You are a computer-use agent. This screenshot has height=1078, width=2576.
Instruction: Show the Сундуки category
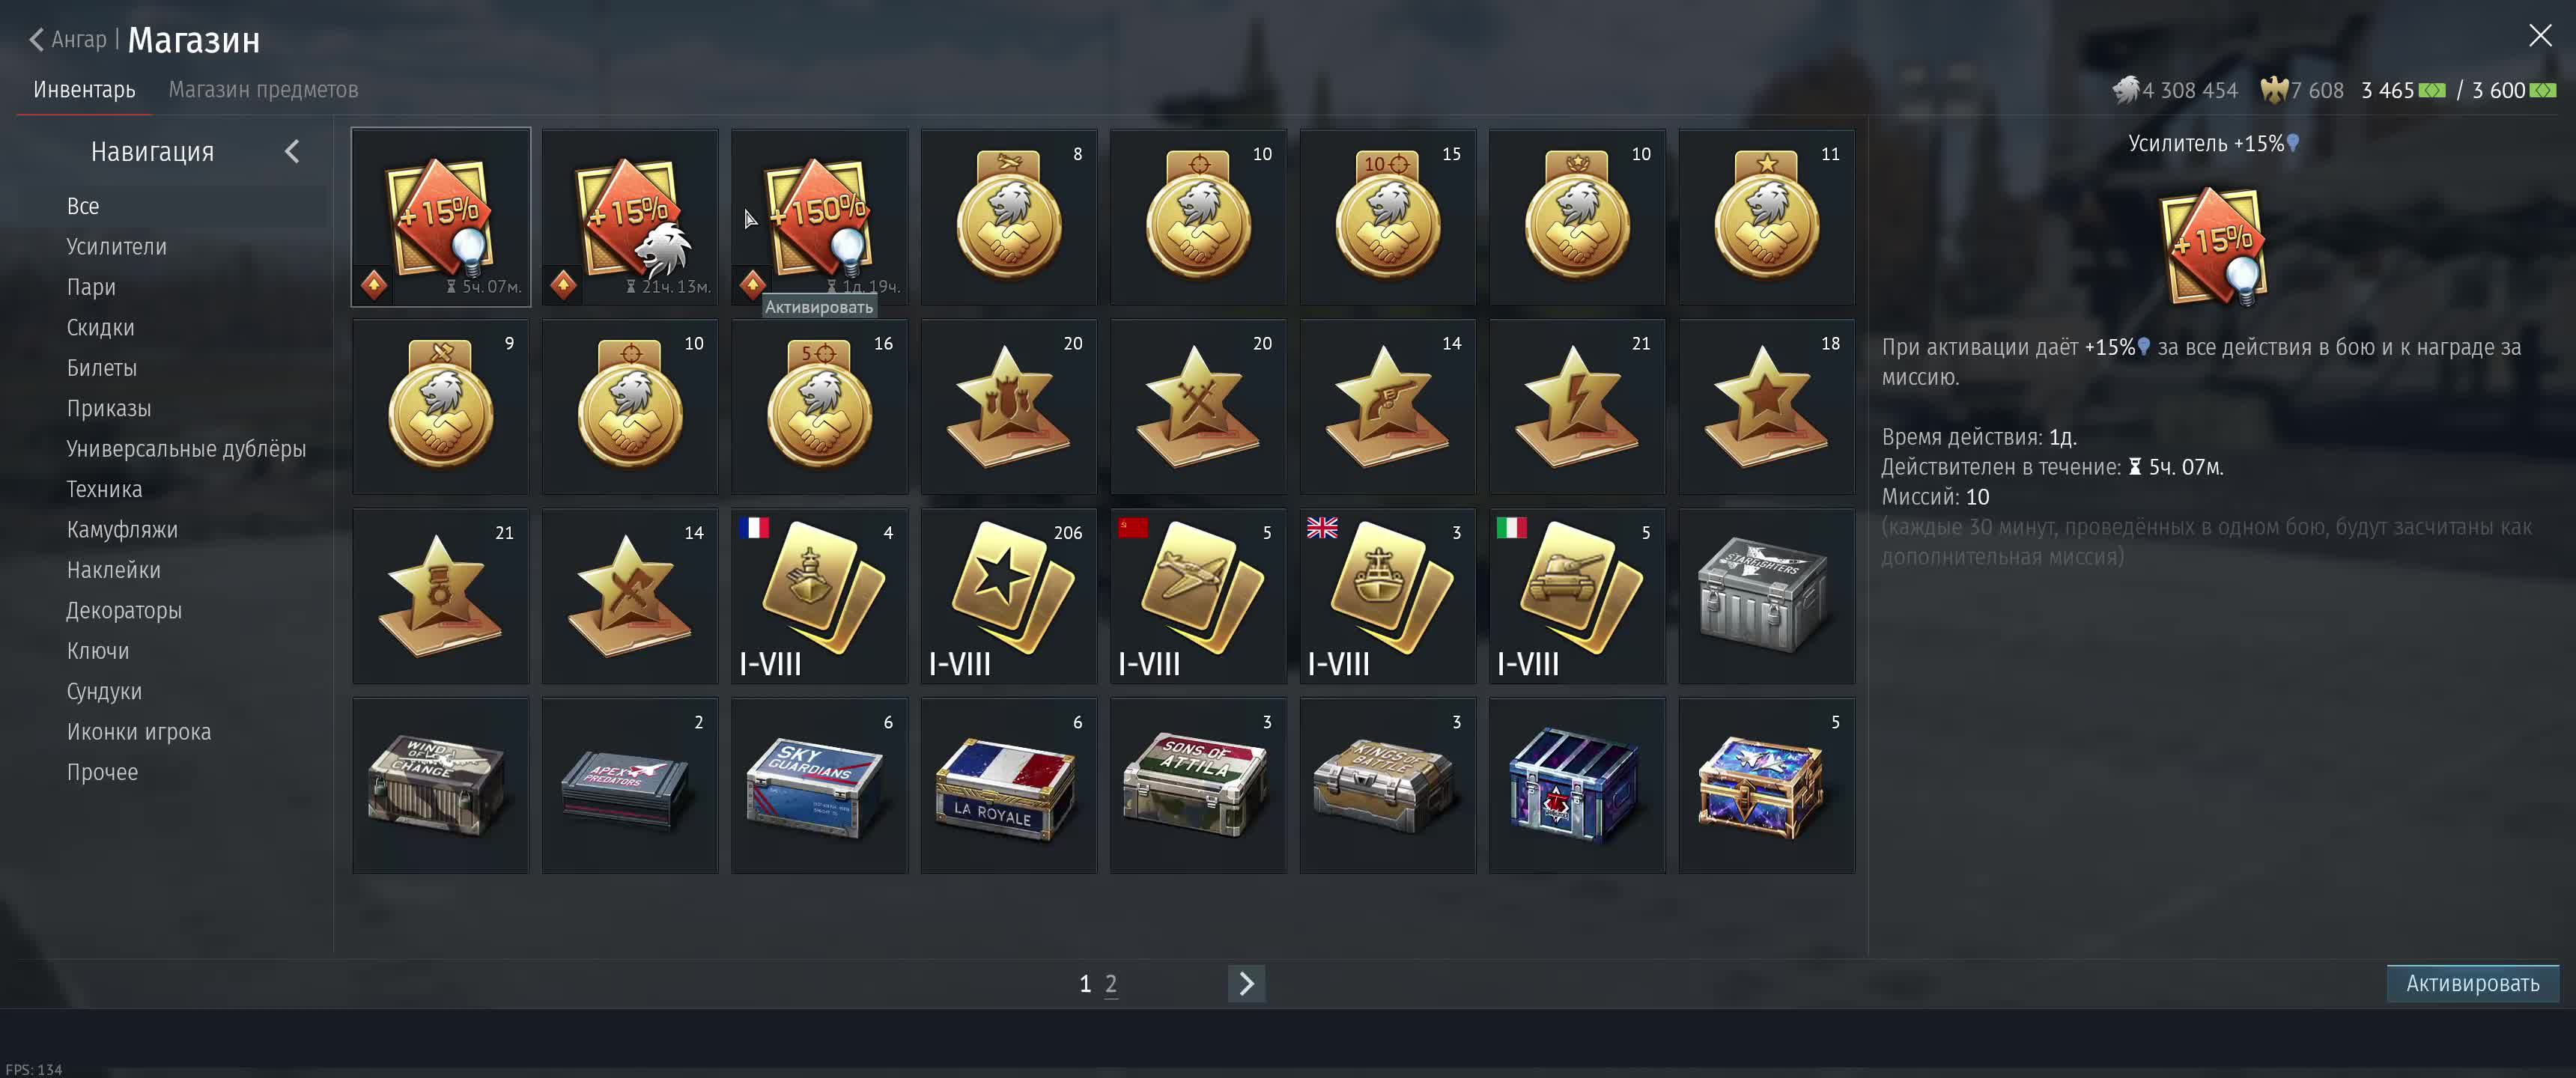point(104,692)
